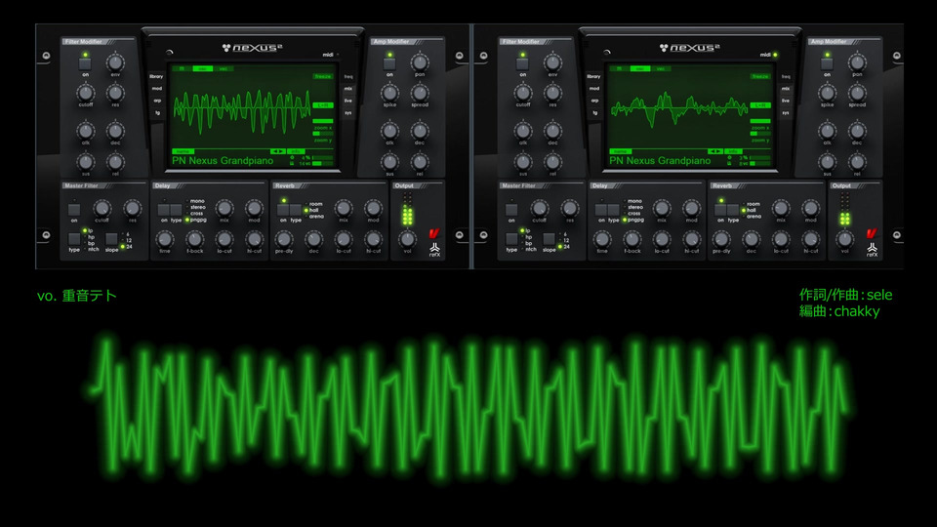The height and width of the screenshot is (527, 937).
Task: Open mix tab on left unit
Action: pyautogui.click(x=348, y=89)
